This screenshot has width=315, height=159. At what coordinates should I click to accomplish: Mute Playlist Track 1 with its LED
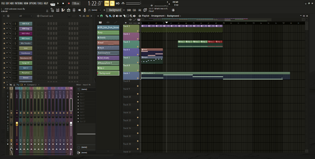tap(138, 31)
